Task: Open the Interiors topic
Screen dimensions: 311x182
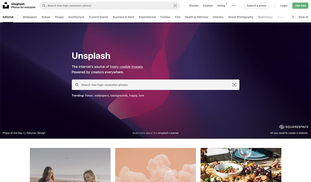Action: pos(218,17)
